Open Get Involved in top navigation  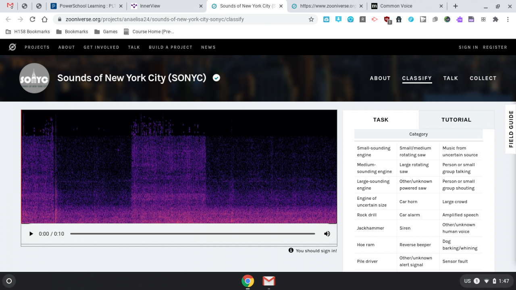point(101,47)
